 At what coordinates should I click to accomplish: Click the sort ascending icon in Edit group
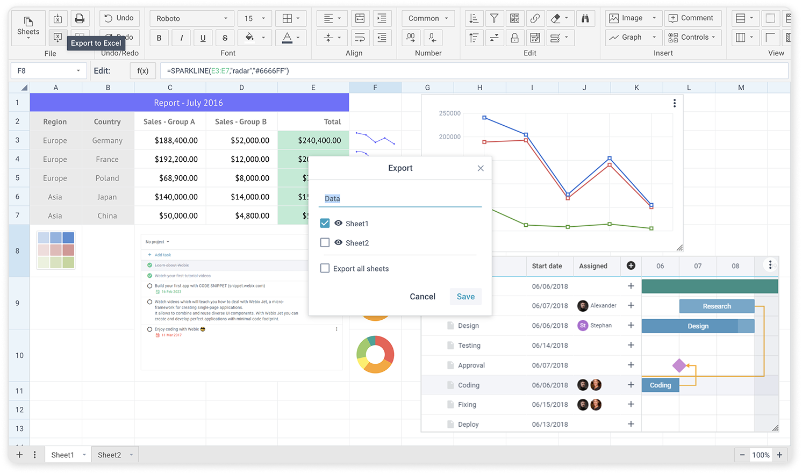[474, 18]
